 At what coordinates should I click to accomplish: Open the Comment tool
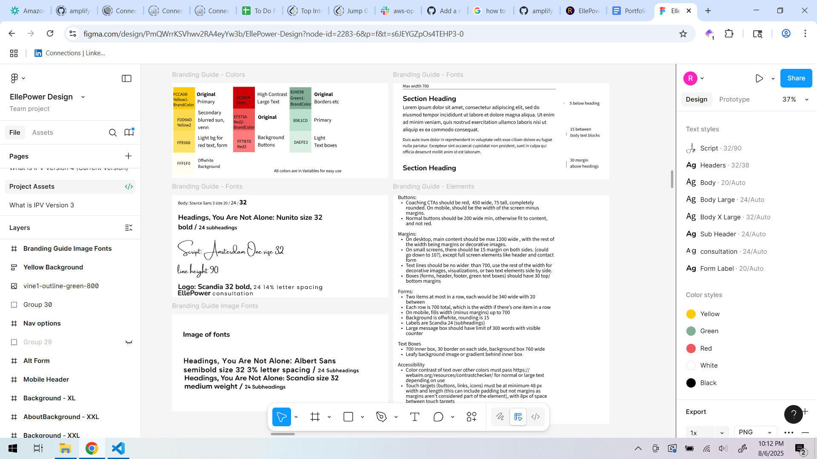(x=438, y=417)
